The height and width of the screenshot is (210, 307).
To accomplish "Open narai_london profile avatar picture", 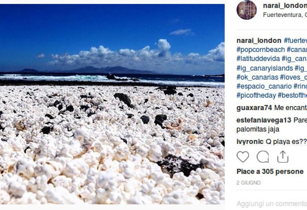I will click(x=247, y=10).
